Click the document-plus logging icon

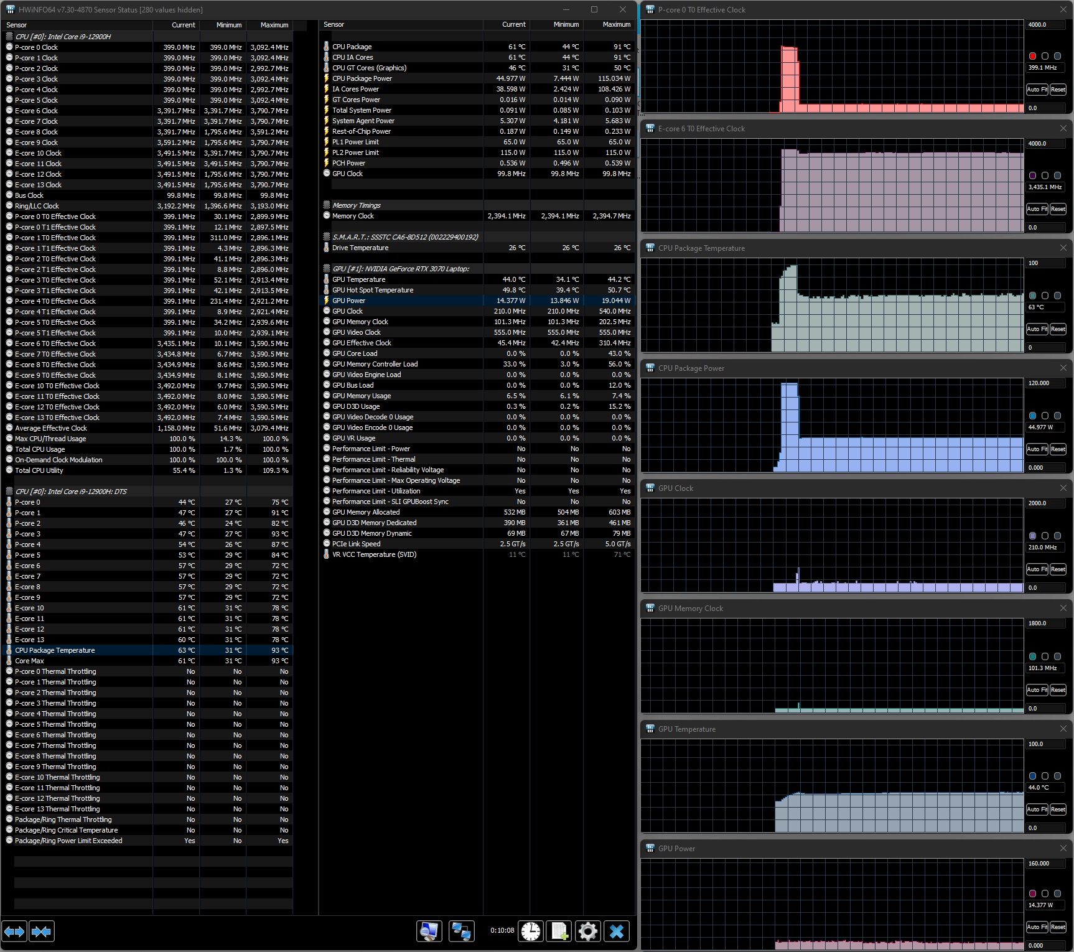559,931
